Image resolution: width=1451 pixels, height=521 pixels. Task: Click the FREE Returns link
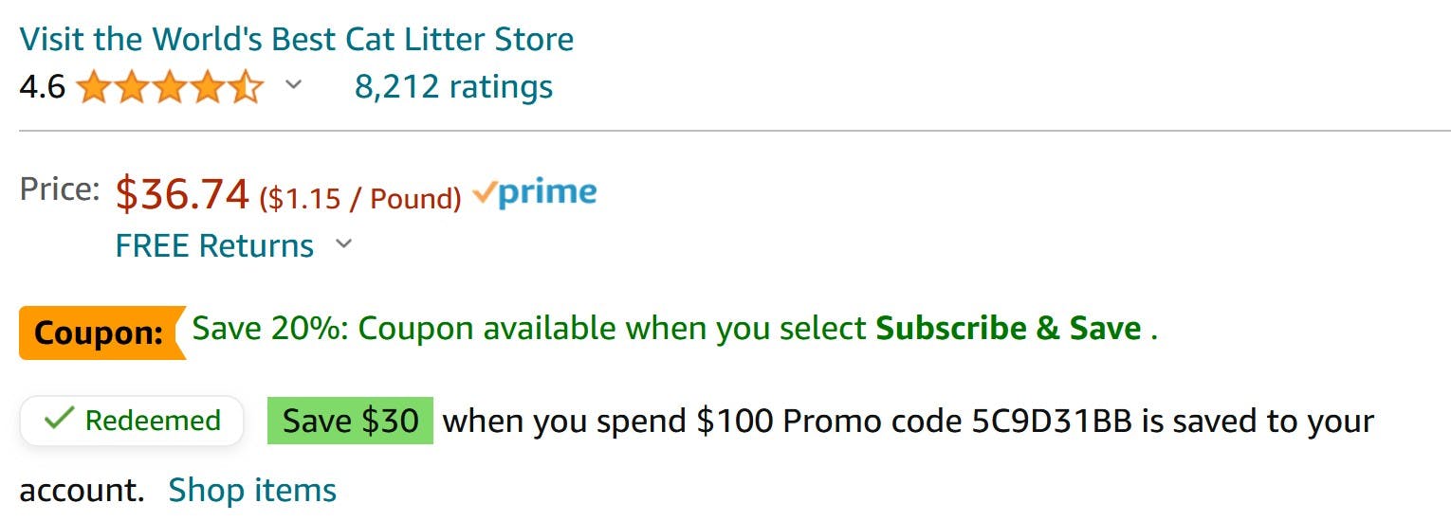point(214,245)
